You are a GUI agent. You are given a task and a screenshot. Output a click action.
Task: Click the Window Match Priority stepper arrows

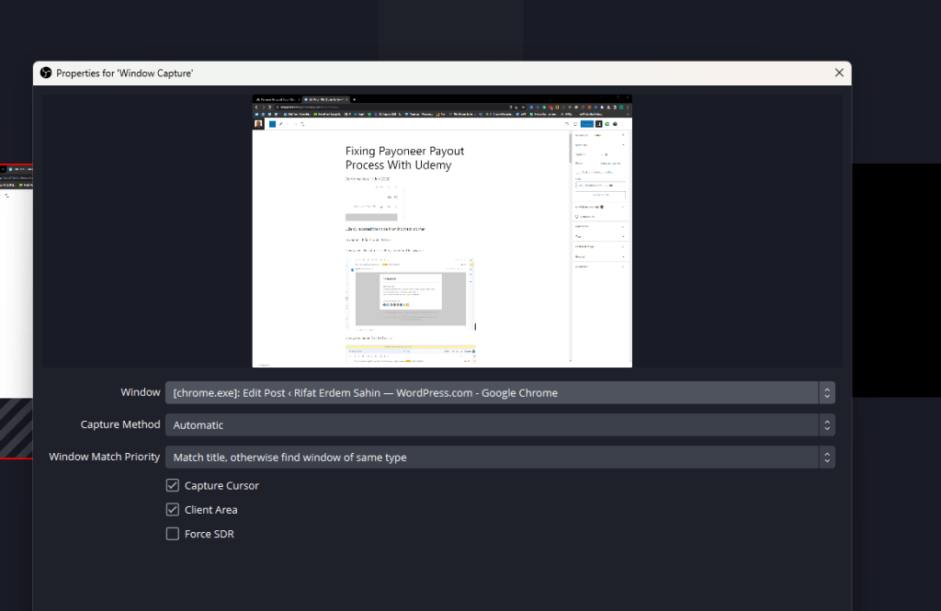point(827,458)
